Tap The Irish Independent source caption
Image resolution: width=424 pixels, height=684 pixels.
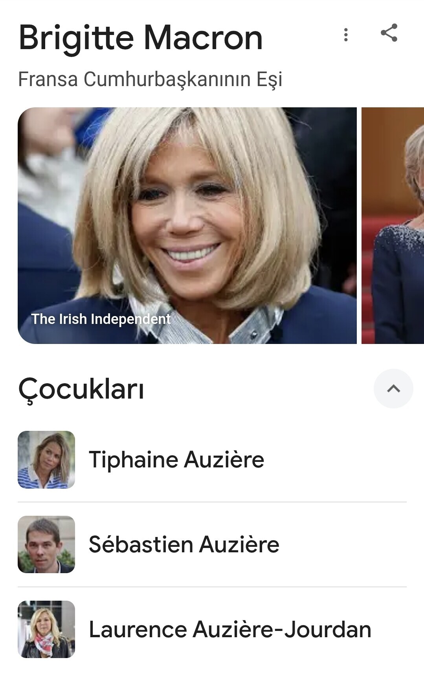point(101,319)
